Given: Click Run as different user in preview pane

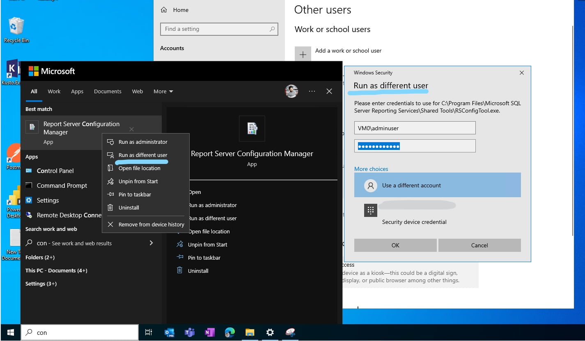Looking at the screenshot, I should (x=212, y=218).
